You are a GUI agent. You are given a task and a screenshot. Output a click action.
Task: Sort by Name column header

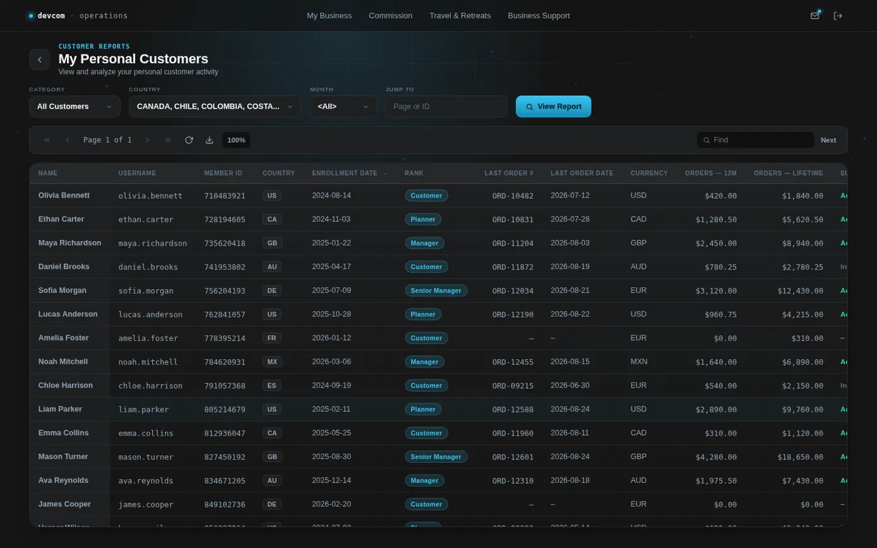coord(48,173)
